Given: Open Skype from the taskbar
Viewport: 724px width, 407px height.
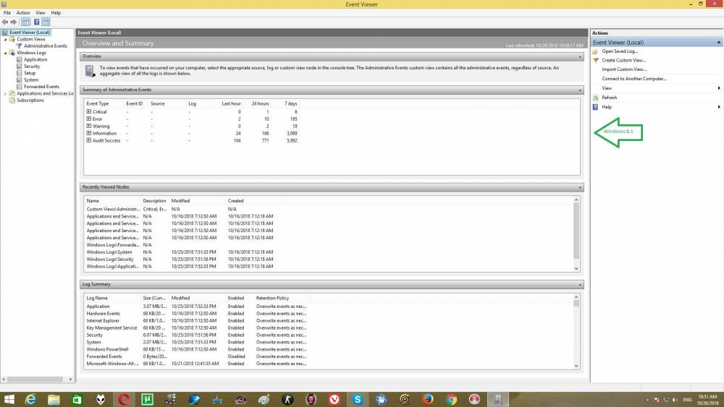Looking at the screenshot, I should point(358,400).
